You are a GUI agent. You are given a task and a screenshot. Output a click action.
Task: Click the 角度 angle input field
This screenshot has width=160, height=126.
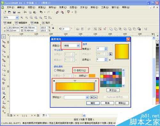100,49
